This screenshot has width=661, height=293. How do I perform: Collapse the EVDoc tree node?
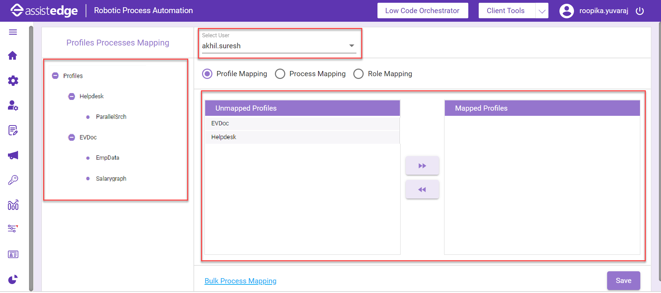tap(71, 138)
